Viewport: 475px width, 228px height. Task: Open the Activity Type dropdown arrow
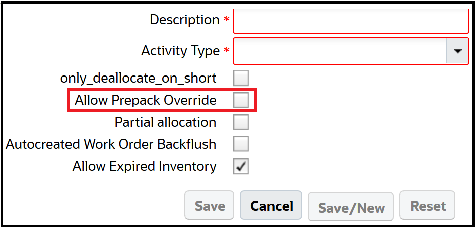pos(458,51)
